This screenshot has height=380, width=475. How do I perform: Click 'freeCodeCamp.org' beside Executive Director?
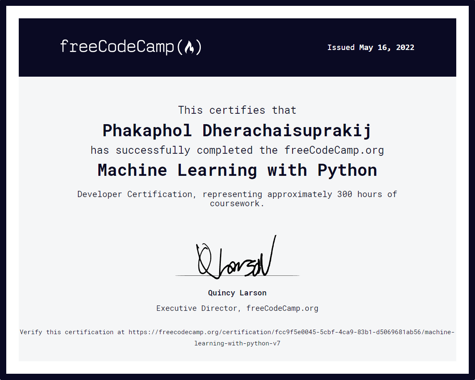coord(282,308)
